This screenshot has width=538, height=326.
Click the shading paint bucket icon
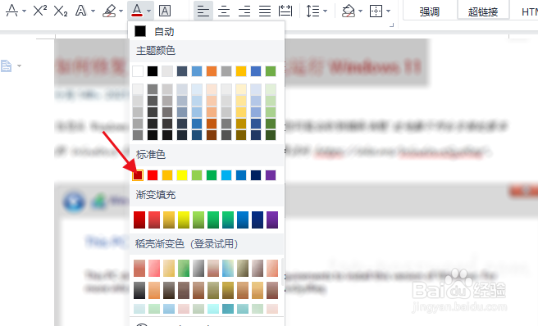pyautogui.click(x=349, y=11)
